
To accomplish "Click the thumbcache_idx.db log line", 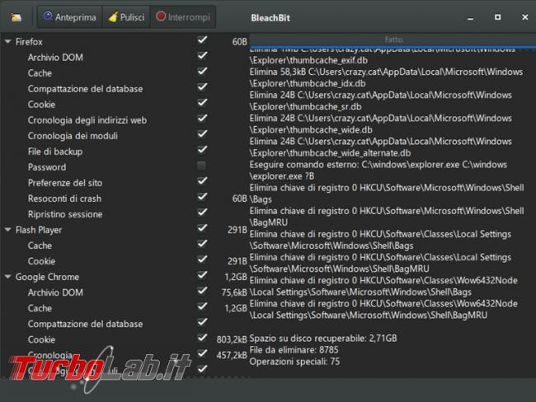I will pos(386,77).
